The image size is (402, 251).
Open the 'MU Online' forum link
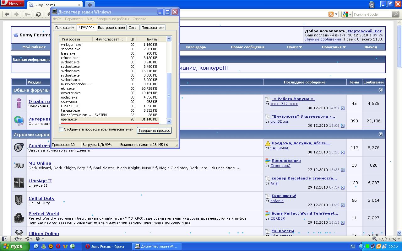[40, 163]
